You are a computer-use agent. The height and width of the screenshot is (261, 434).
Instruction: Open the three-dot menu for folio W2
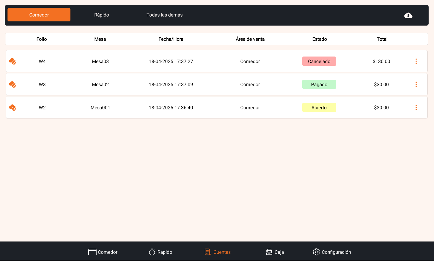(x=416, y=108)
